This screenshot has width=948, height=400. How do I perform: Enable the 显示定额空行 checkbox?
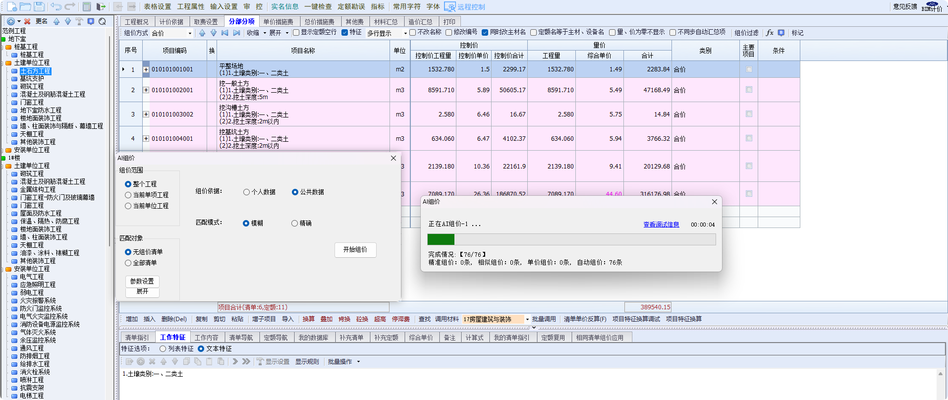click(296, 33)
